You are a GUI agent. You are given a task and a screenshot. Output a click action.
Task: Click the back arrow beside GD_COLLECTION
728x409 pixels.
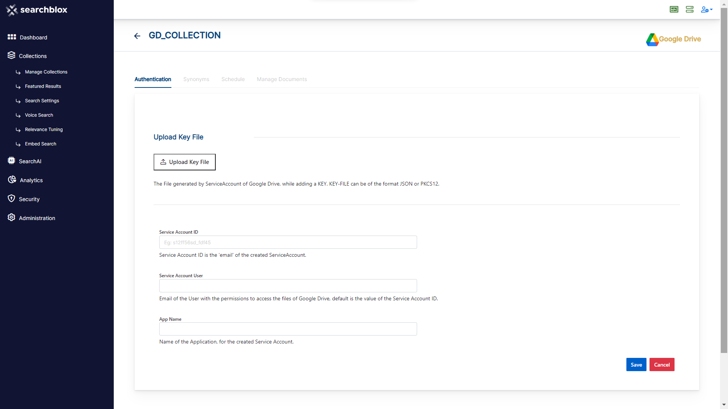coord(137,36)
